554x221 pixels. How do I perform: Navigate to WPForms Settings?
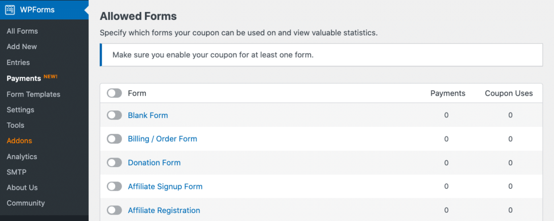(x=20, y=110)
